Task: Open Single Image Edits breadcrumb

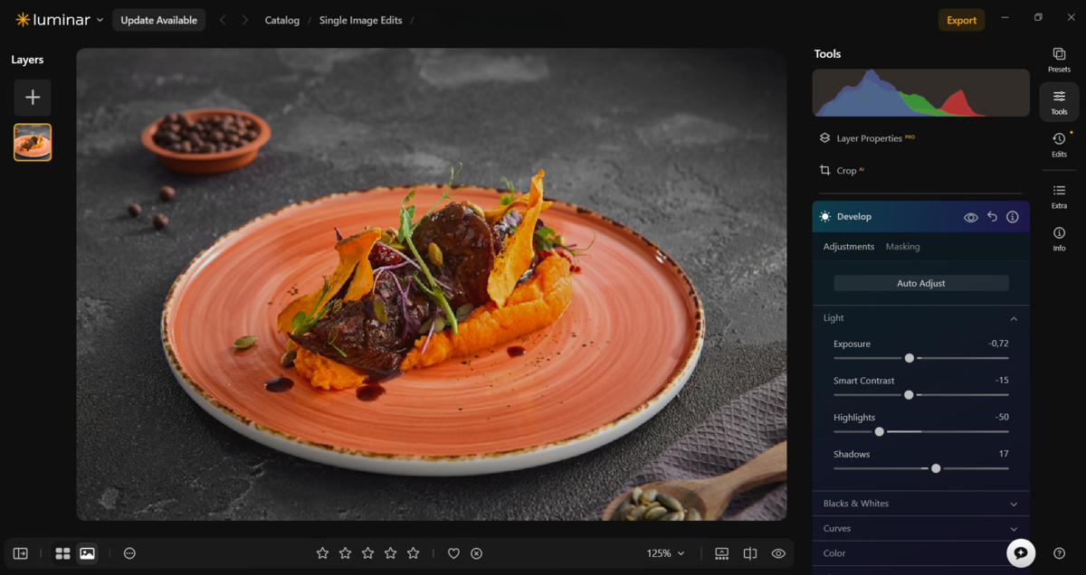Action: click(x=361, y=20)
